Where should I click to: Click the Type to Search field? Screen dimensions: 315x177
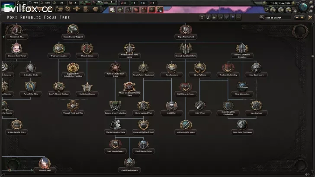(277, 18)
